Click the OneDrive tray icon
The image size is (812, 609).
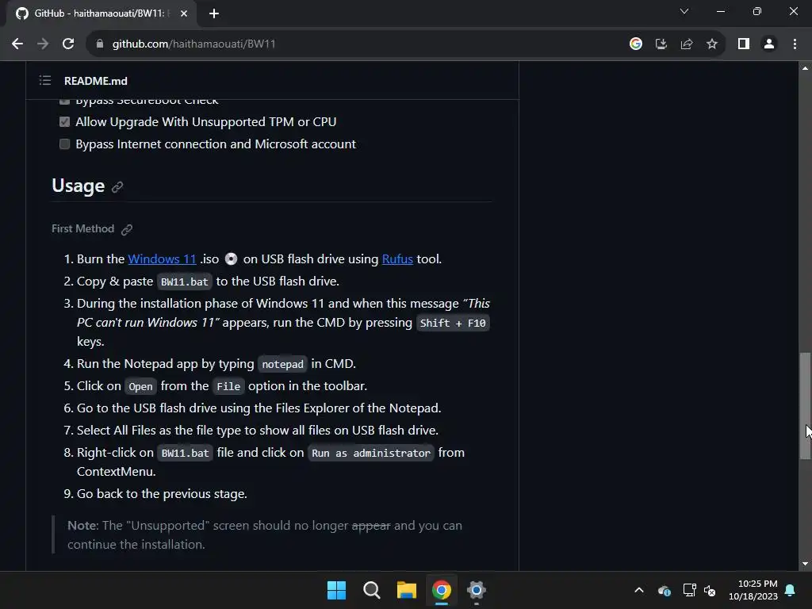pyautogui.click(x=665, y=590)
